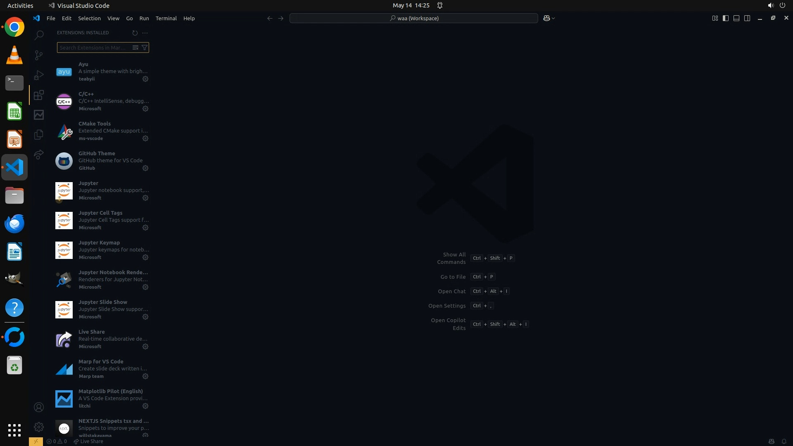Open the Live Share activity bar view
The width and height of the screenshot is (793, 446).
[x=38, y=154]
